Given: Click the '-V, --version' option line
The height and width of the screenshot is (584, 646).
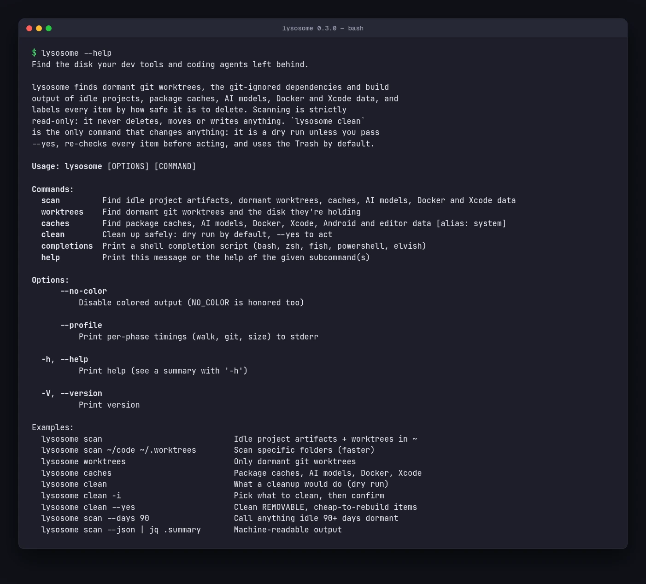Looking at the screenshot, I should 72,393.
